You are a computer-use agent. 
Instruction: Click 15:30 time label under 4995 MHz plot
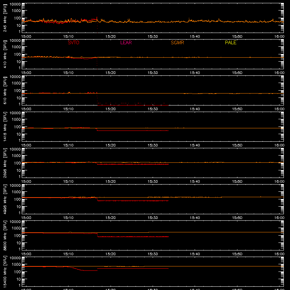pos(153,218)
